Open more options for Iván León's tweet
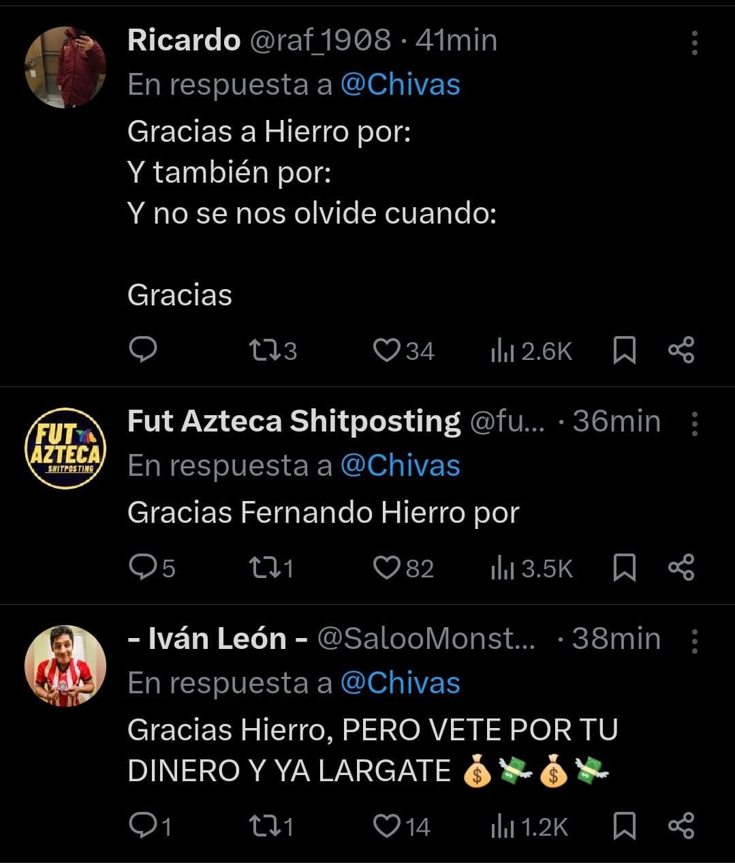The image size is (735, 863). 694,641
